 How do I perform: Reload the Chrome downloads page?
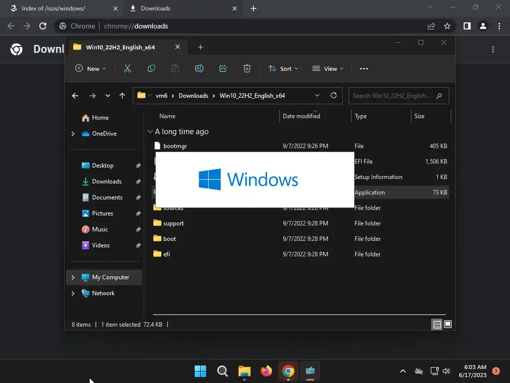pos(43,26)
